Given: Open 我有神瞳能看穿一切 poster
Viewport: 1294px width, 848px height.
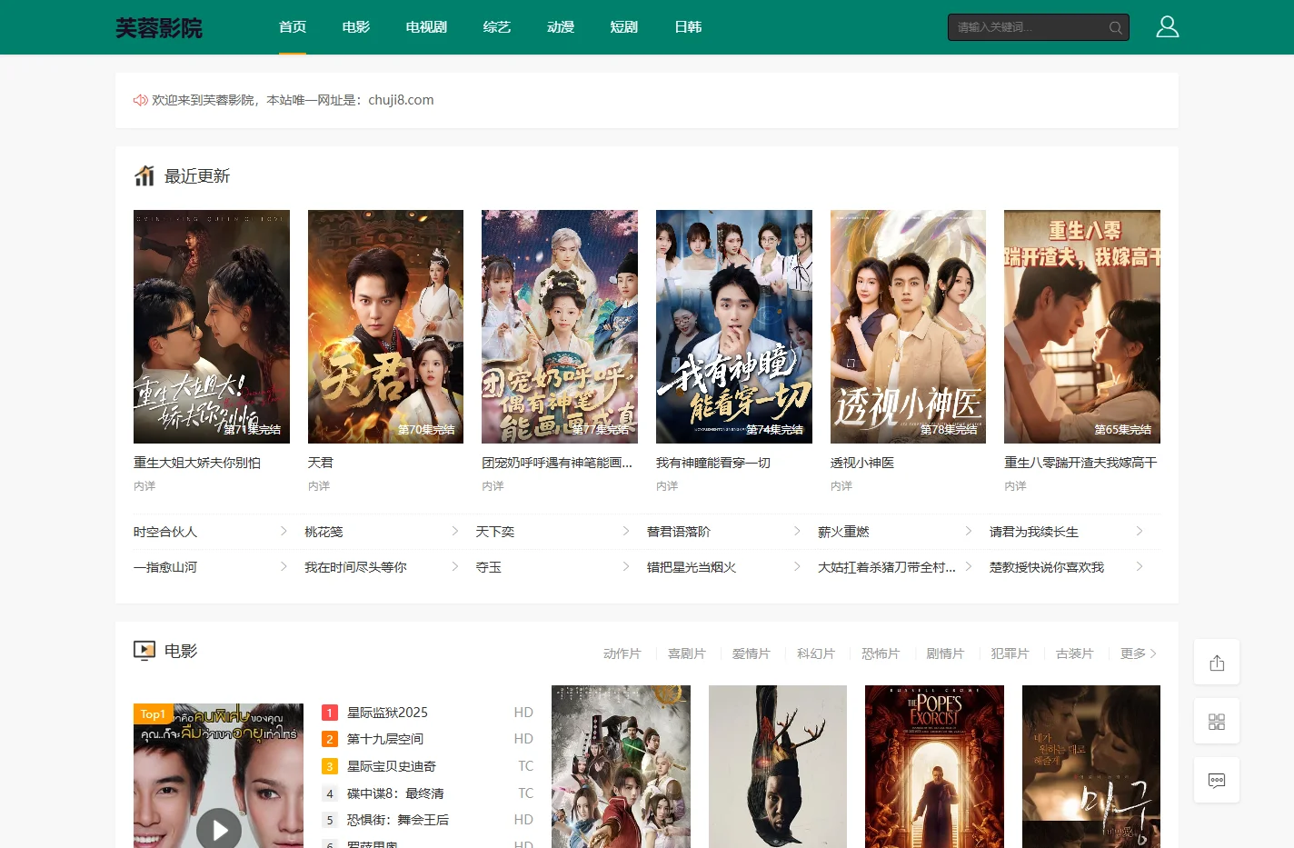Looking at the screenshot, I should click(x=734, y=327).
